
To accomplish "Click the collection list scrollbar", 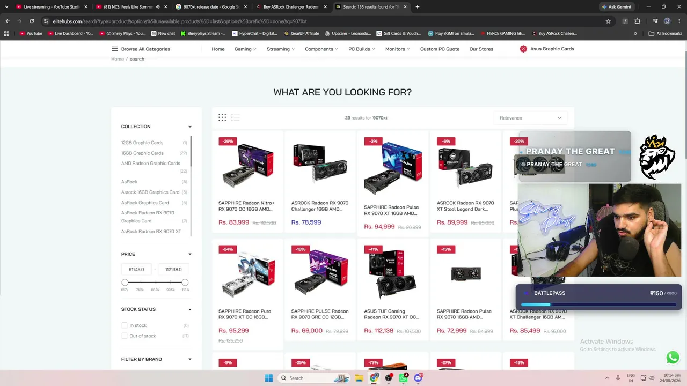I will tap(191, 151).
